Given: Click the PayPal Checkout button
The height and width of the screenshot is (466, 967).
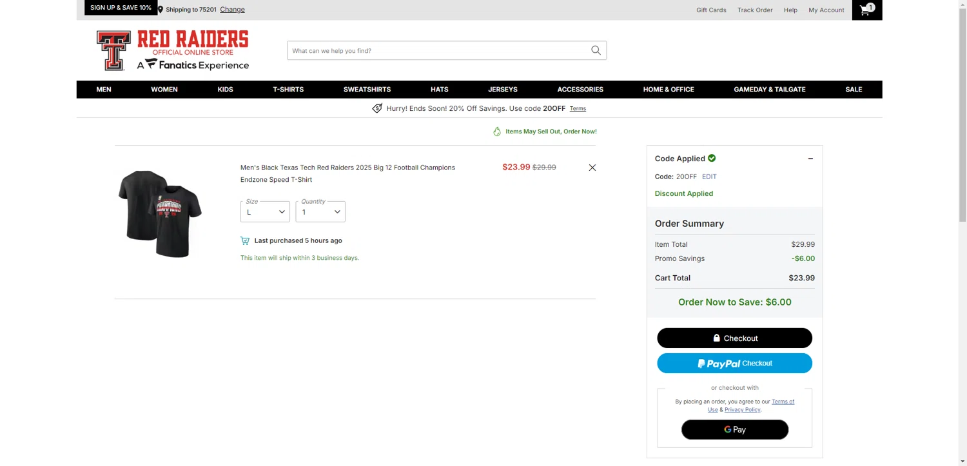Looking at the screenshot, I should point(734,364).
